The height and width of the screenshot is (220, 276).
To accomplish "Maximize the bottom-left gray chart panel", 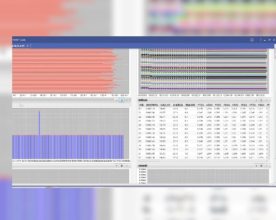I will 121,166.
